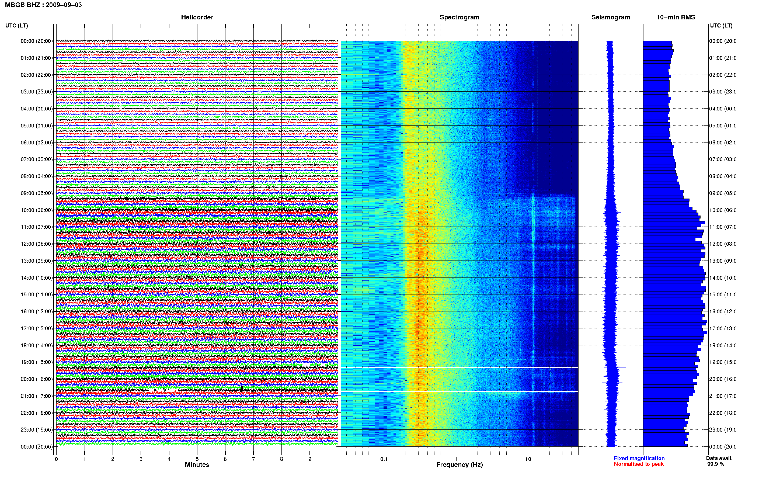Click the '21:00 (17:00)' left time label
Image resolution: width=766 pixels, height=479 pixels.
coord(37,396)
